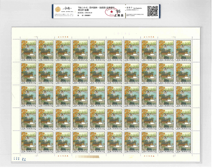Click the bottom-right corner stamp of the sheet
This screenshot has width=212, height=168.
pos(183,142)
